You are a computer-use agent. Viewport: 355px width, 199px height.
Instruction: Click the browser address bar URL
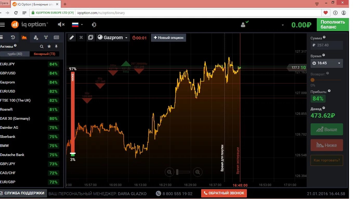[101, 13]
